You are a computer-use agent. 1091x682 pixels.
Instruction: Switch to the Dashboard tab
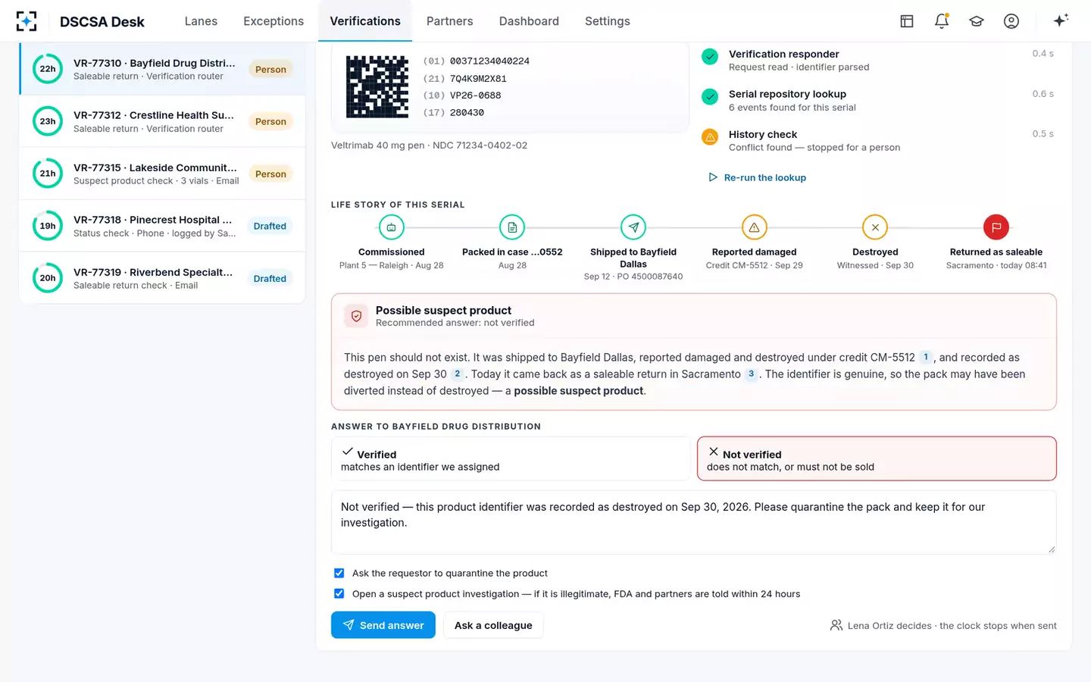point(529,21)
